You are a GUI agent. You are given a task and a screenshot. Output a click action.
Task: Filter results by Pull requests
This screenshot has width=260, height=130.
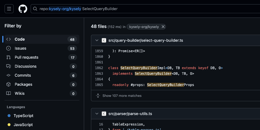(x=26, y=57)
